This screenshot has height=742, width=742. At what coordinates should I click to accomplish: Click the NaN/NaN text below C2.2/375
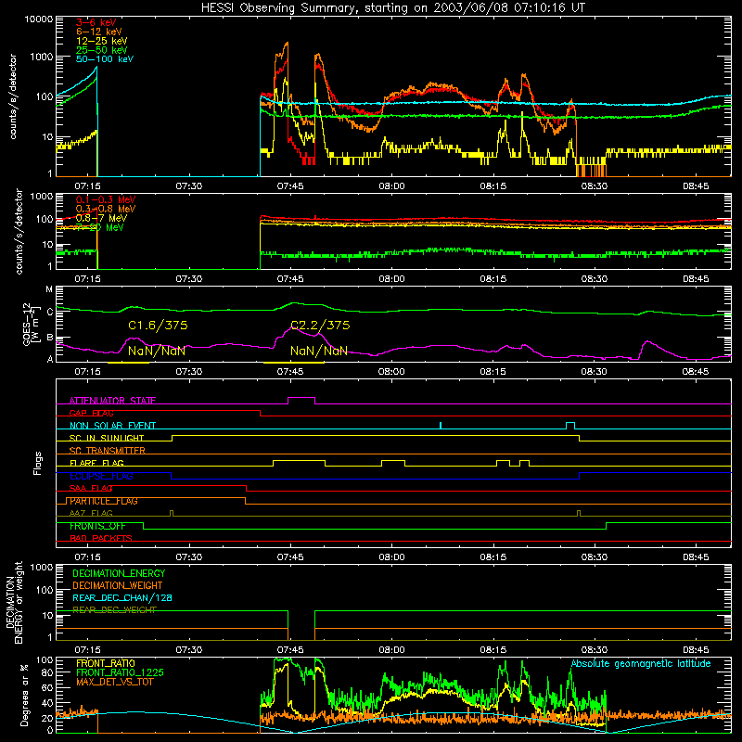tap(319, 352)
